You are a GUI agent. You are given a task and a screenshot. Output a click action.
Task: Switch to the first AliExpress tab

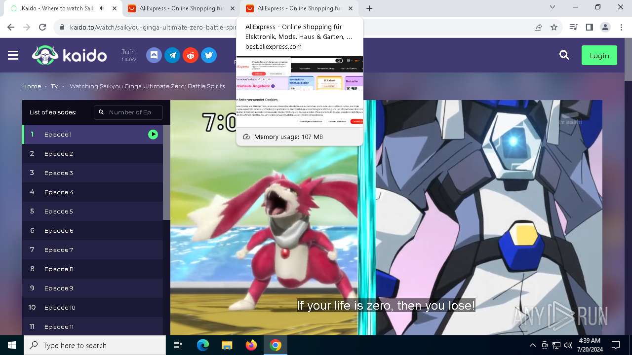(x=181, y=8)
